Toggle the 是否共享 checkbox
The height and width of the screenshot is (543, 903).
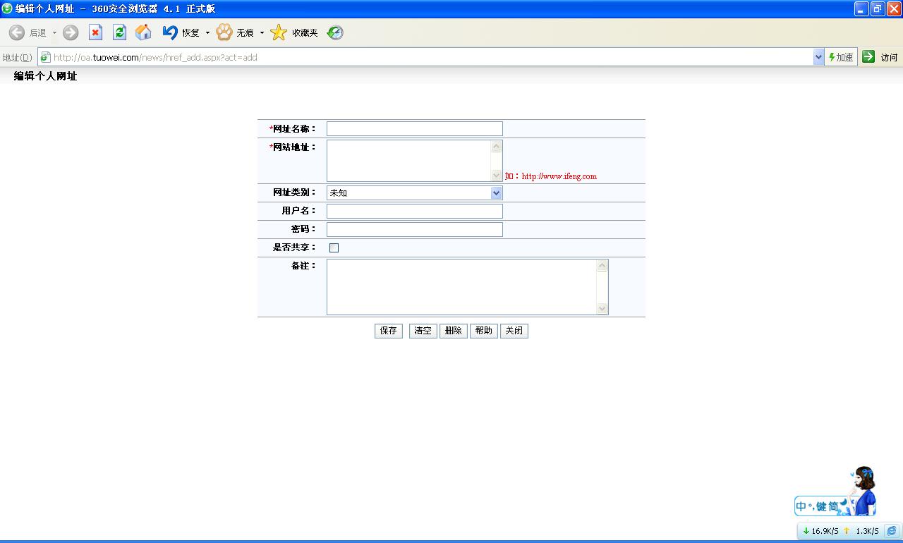pyautogui.click(x=334, y=248)
